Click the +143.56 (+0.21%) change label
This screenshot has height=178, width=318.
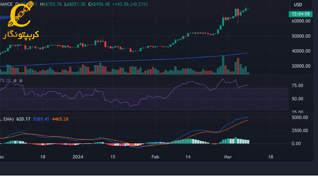(x=130, y=4)
